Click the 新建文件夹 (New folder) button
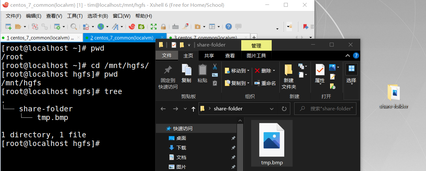This screenshot has width=426, height=171. pos(289,76)
